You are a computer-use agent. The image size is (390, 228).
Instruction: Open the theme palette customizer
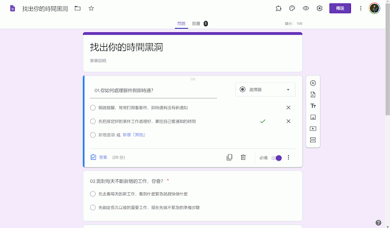(292, 9)
